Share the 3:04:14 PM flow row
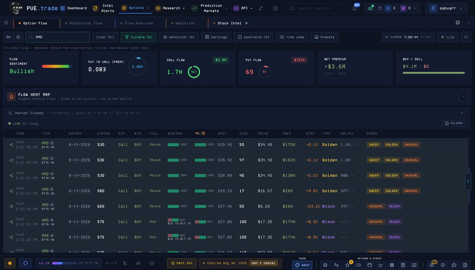475x270 pixels. (11, 191)
